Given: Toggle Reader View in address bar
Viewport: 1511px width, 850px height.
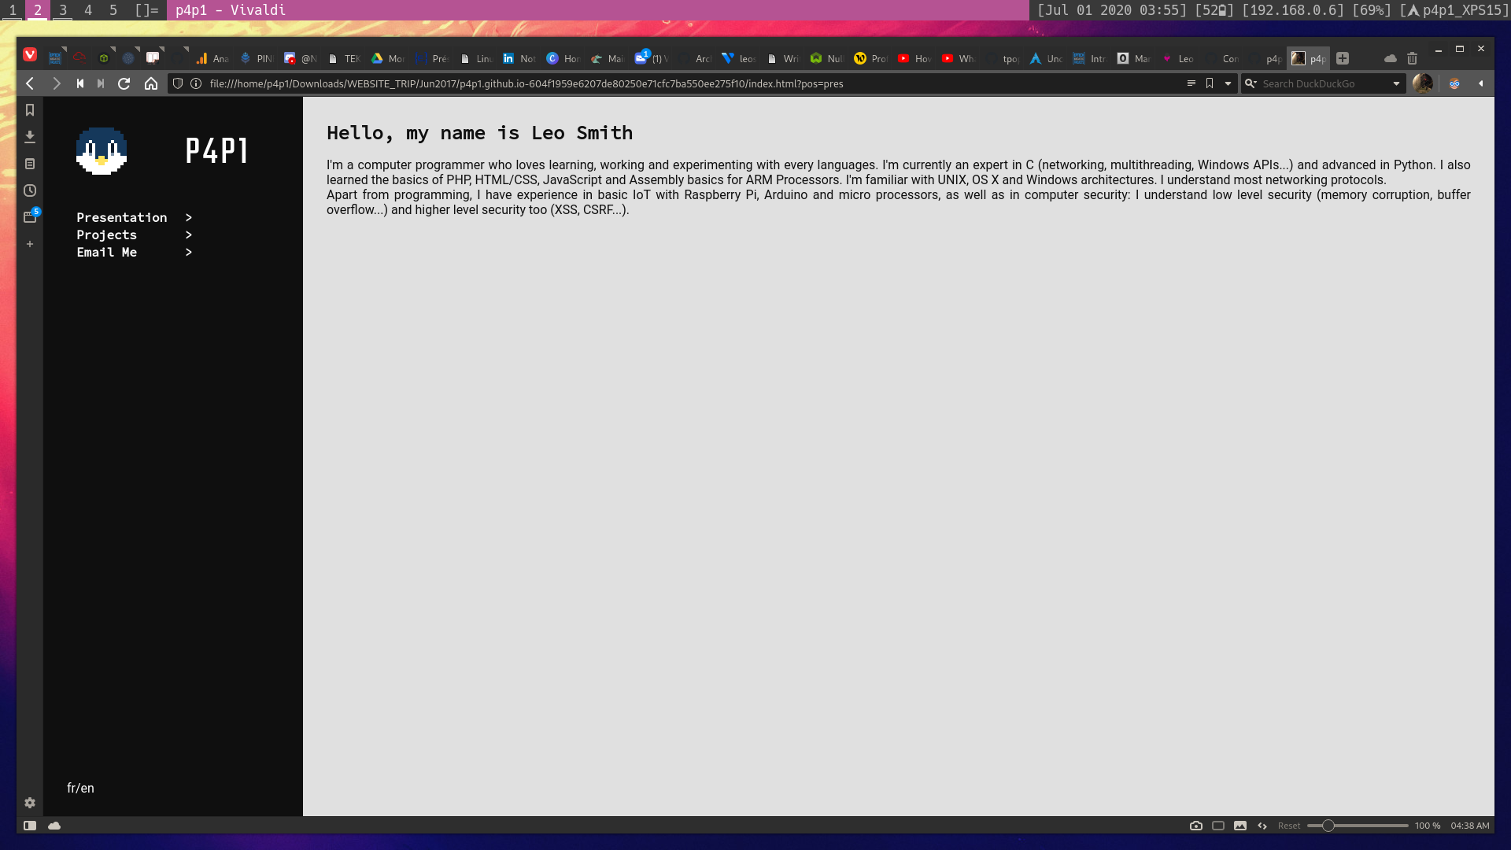Looking at the screenshot, I should [1191, 83].
